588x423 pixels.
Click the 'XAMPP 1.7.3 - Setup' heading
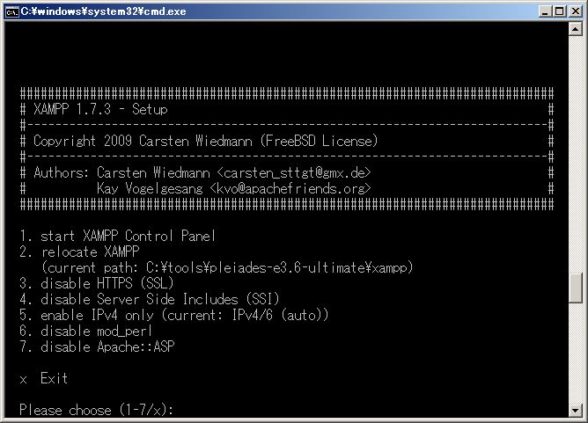pyautogui.click(x=100, y=109)
